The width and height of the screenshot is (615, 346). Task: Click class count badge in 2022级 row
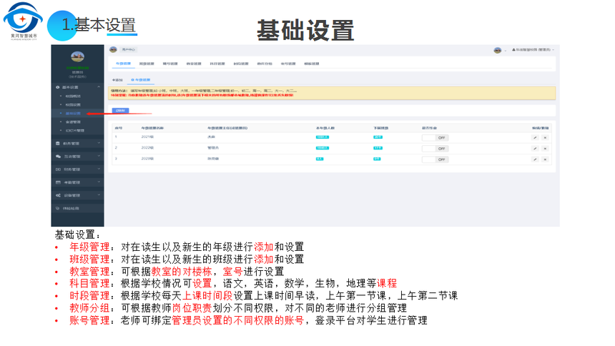[378, 148]
